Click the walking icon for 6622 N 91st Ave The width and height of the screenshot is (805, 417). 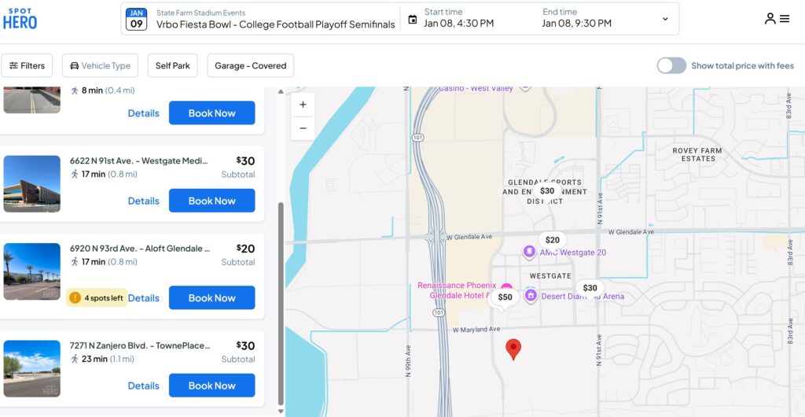[75, 174]
